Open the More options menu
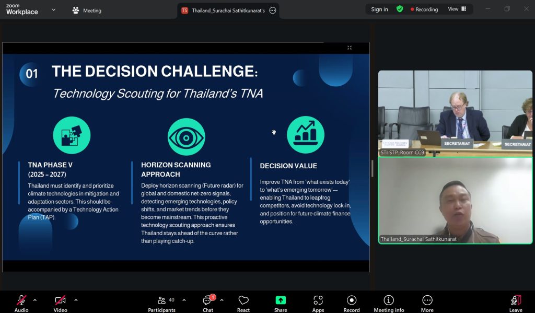 (x=427, y=303)
